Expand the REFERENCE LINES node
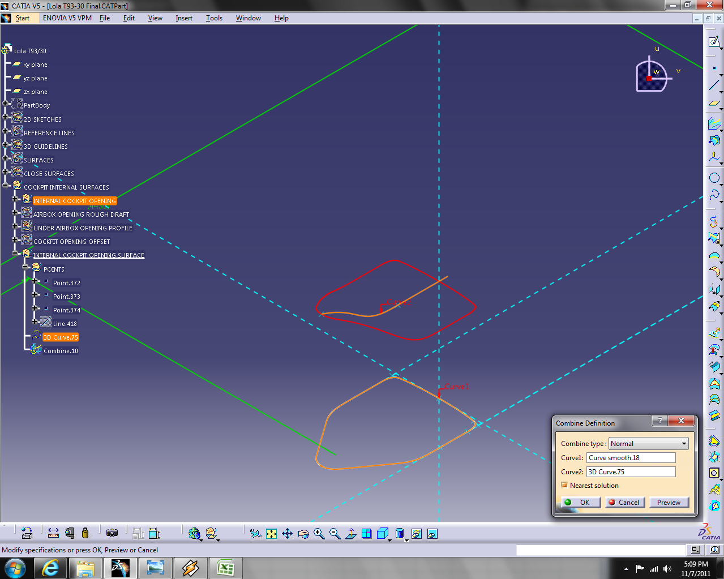This screenshot has height=579, width=724. click(x=5, y=130)
